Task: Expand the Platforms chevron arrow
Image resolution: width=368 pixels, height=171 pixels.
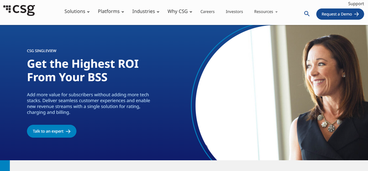Action: (x=123, y=12)
